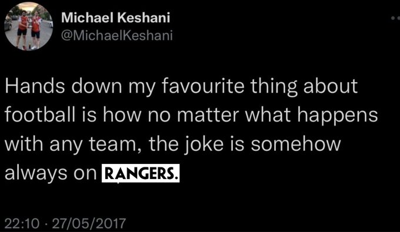Image resolution: width=400 pixels, height=232 pixels.
Task: Click the left person in the avatar photo
Action: coord(22,28)
